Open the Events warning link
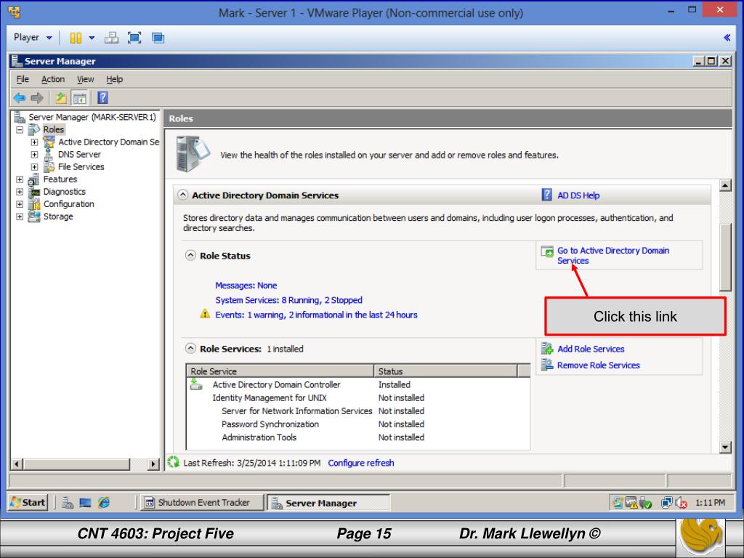744x558 pixels. [x=316, y=315]
